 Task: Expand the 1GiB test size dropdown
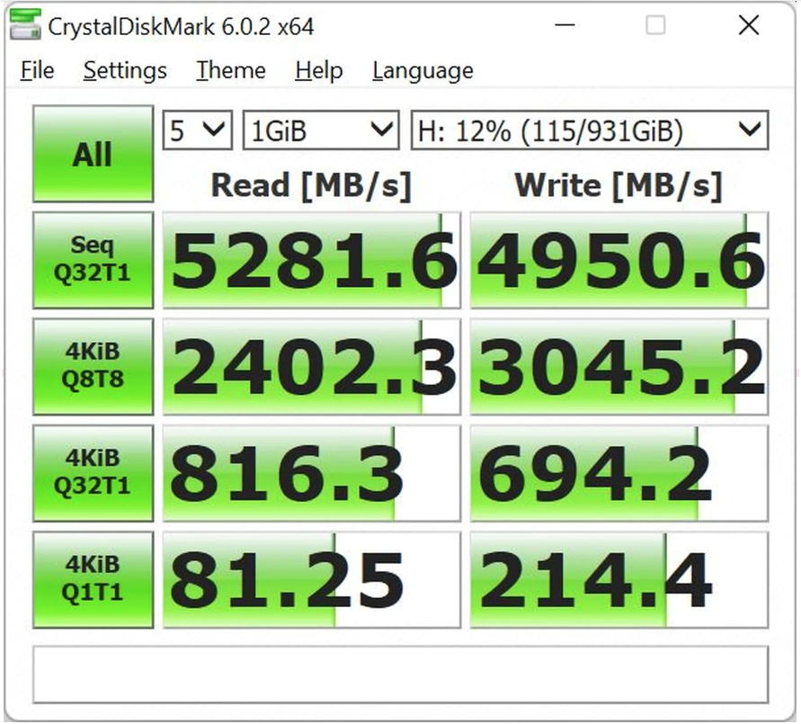(321, 130)
